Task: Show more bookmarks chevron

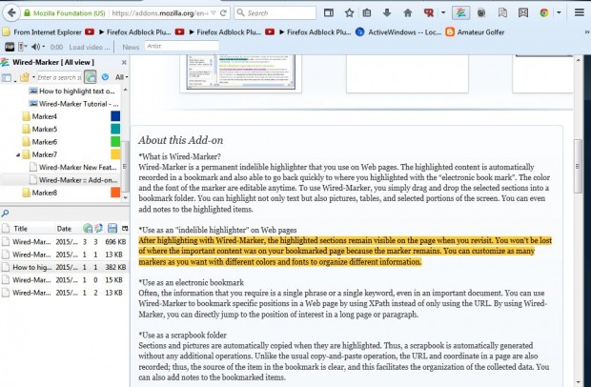Action: tap(586, 32)
